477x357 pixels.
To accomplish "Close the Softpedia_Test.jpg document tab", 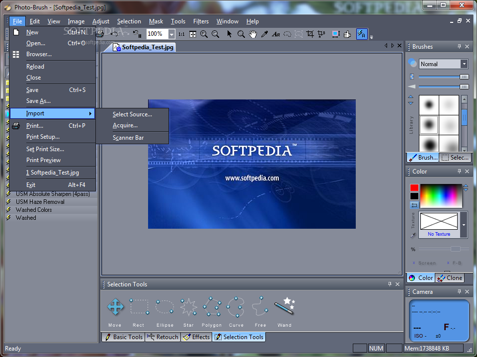I will pos(399,46).
